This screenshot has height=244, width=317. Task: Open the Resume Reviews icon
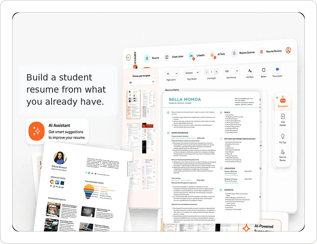click(x=262, y=52)
